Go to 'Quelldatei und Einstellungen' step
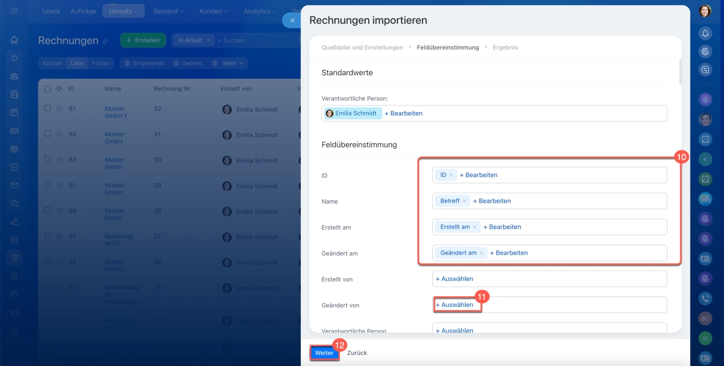The width and height of the screenshot is (724, 366). [x=362, y=48]
